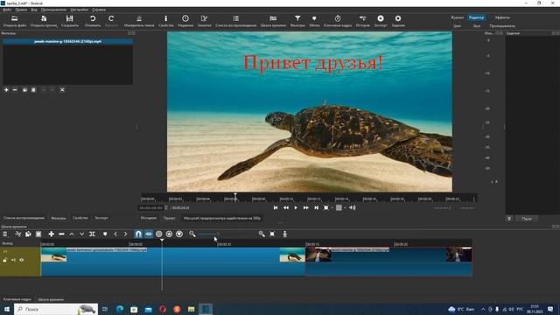Open the Peak Meter panel icon
This screenshot has width=560, height=315.
tap(139, 18)
